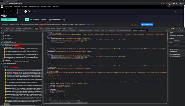Click the Unreal Engine logo in sidebar

pyautogui.click(x=4, y=14)
